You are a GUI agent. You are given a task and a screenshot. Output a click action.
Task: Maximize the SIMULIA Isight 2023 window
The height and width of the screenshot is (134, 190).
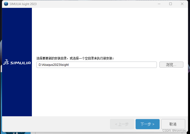171,4
